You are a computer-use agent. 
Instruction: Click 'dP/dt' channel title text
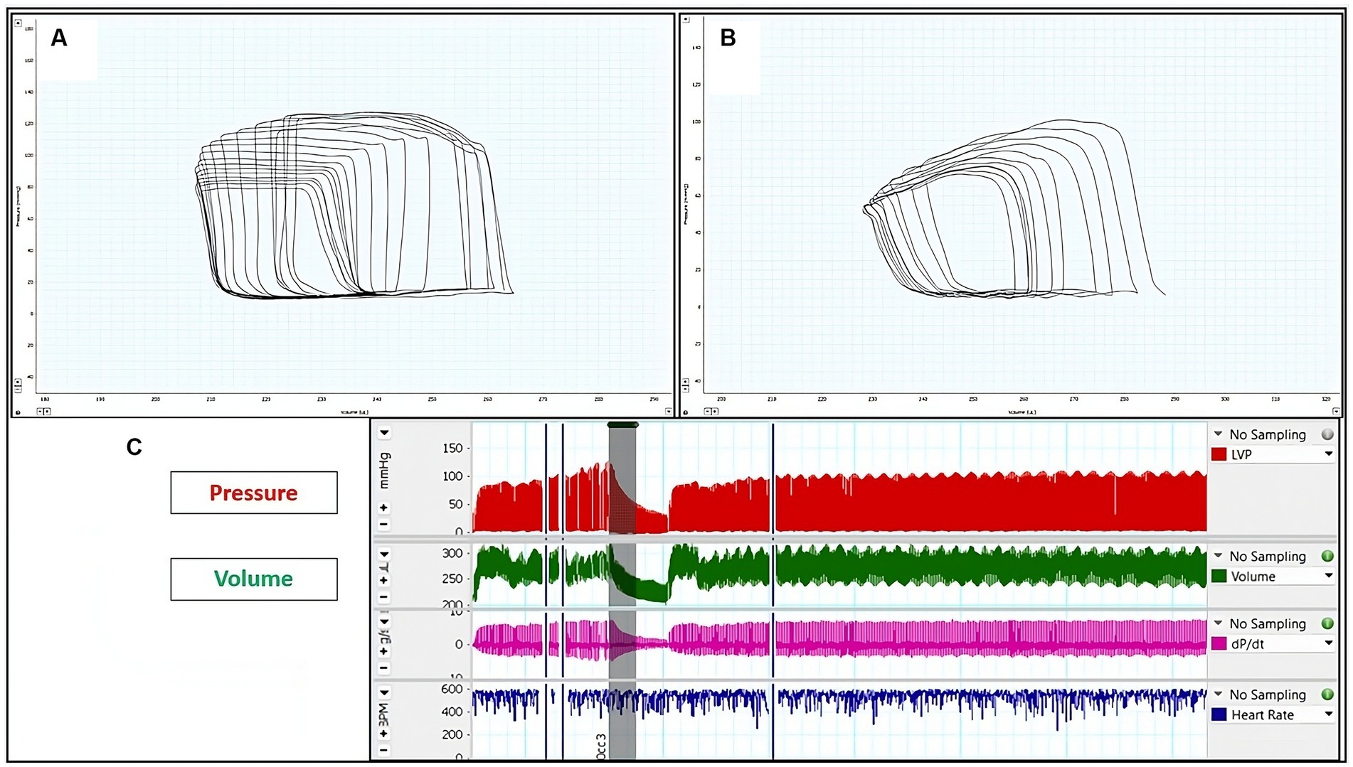pyautogui.click(x=1248, y=644)
